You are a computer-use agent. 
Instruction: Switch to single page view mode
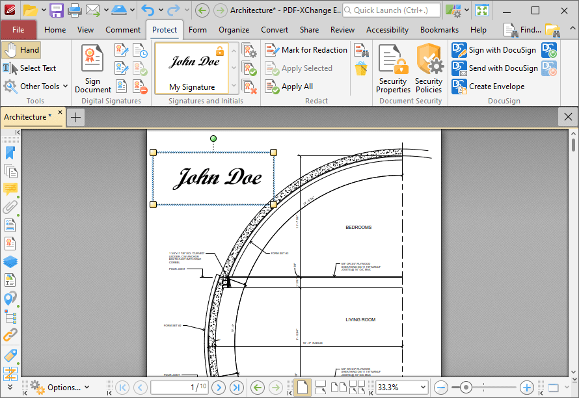[x=302, y=388]
